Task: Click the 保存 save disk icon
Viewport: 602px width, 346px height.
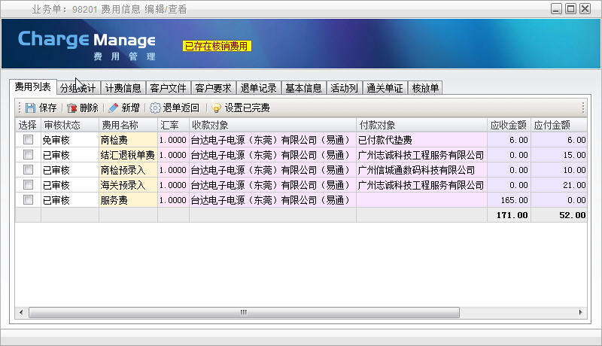Action: pyautogui.click(x=31, y=108)
